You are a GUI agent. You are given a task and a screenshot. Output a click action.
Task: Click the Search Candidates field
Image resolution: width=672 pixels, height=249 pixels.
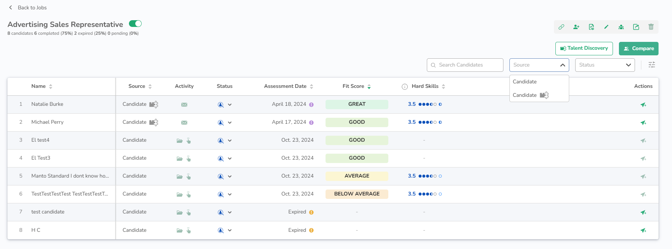point(465,65)
